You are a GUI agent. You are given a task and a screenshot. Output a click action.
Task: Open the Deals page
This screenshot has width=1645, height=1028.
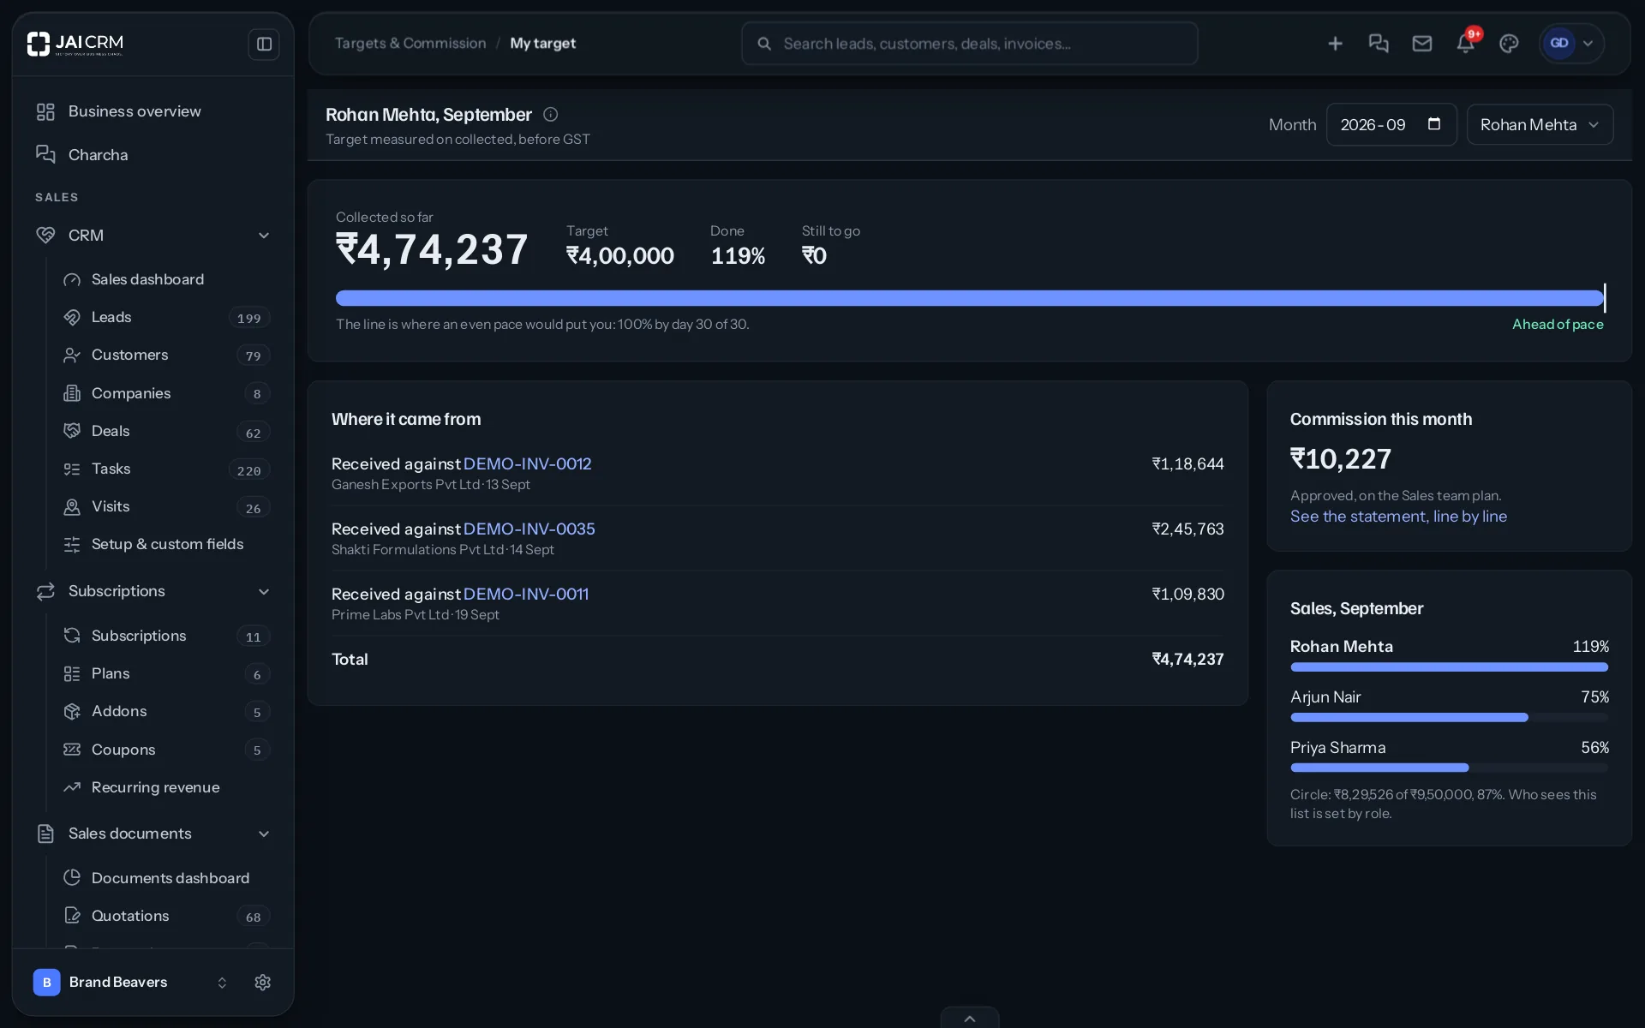pos(166,431)
